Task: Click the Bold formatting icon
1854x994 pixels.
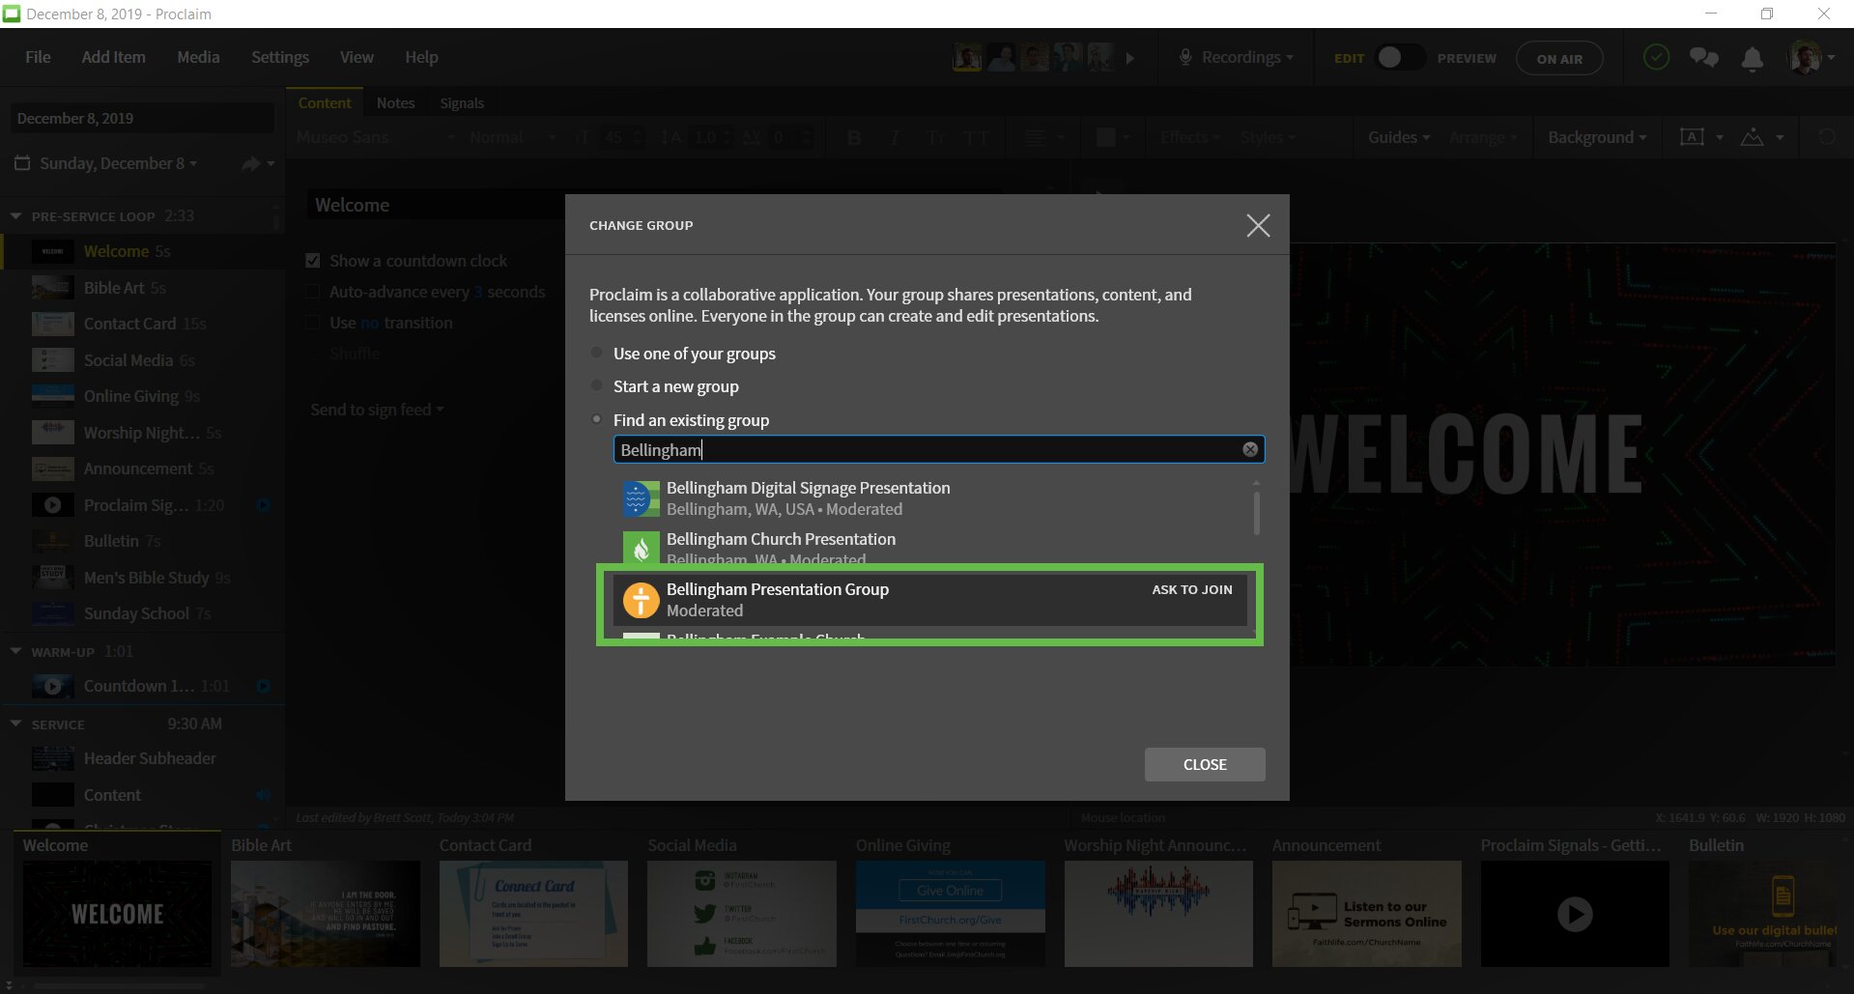Action: point(854,138)
